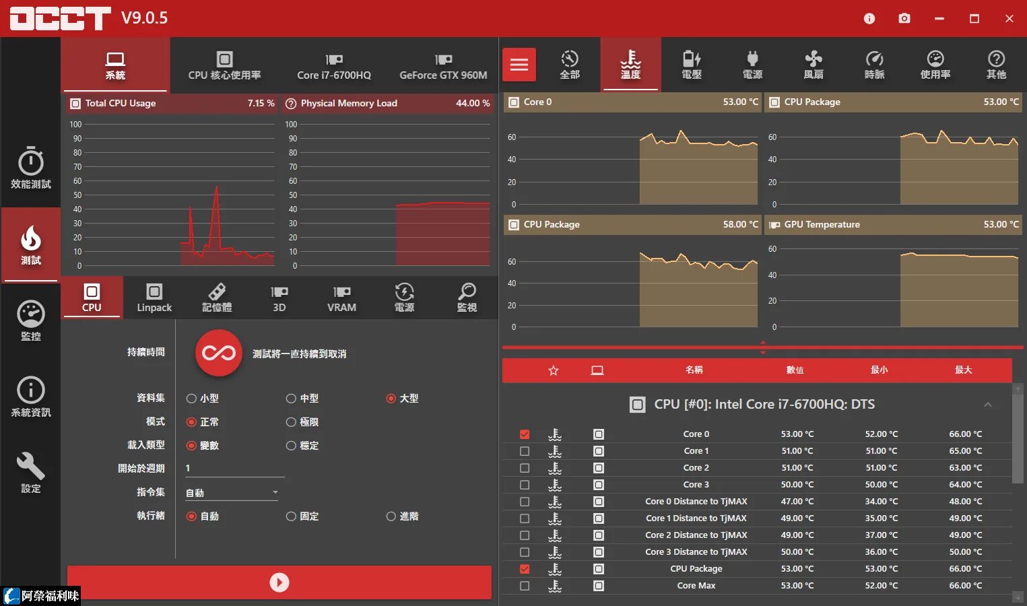Select the 監視 monitoring-only mode

[467, 297]
